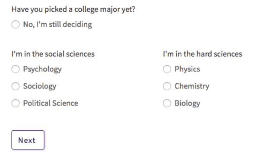Choose the Psychology radio circle
261x157 pixels.
16,69
